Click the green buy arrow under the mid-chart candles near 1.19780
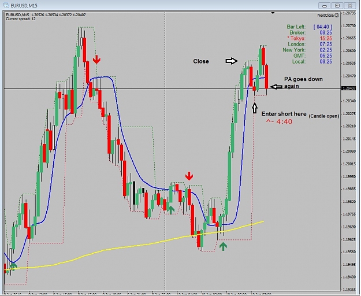 point(170,209)
